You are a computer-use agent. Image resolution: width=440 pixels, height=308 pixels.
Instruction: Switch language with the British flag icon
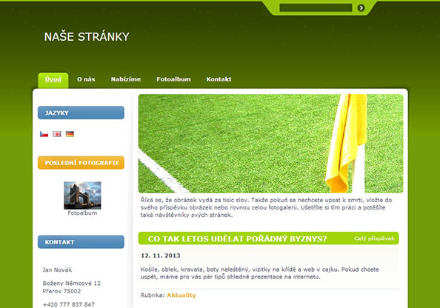57,134
